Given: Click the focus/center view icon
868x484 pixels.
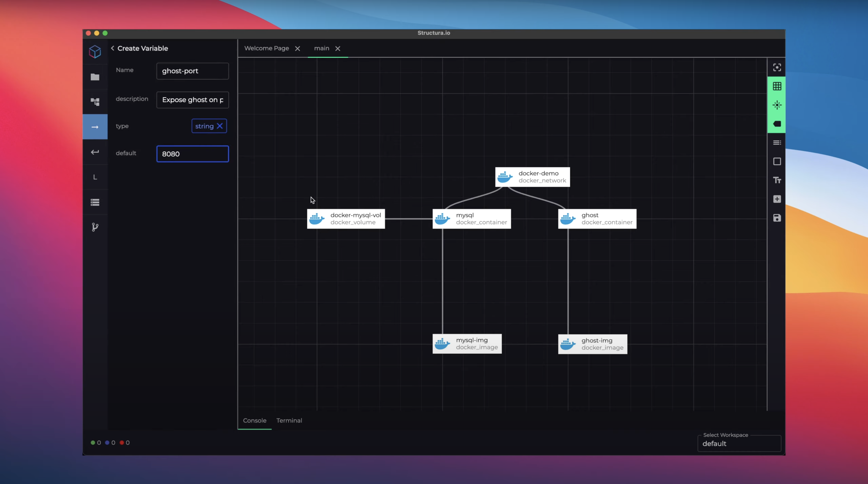Looking at the screenshot, I should tap(777, 67).
